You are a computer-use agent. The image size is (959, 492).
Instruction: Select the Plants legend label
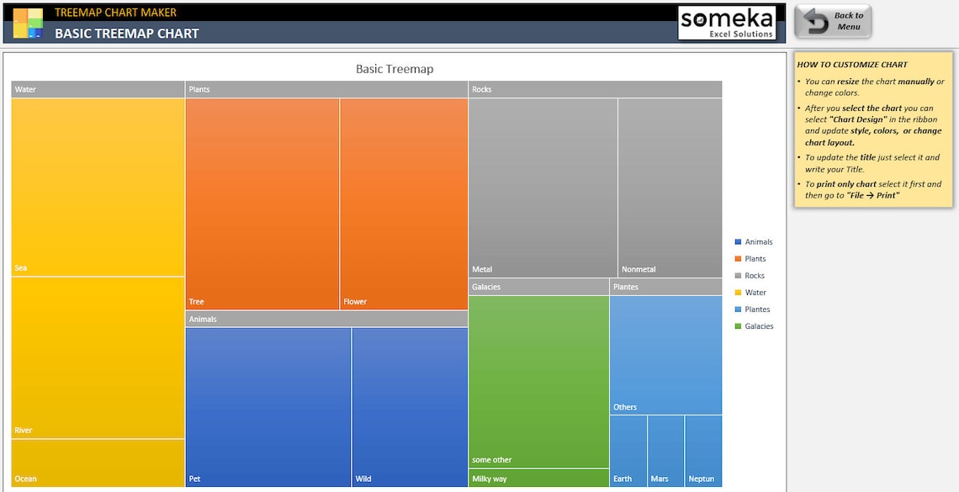click(755, 259)
